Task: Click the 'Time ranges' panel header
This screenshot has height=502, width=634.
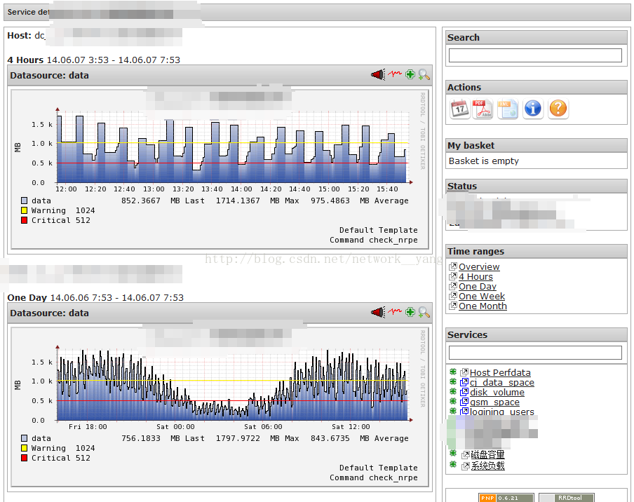Action: (x=536, y=252)
